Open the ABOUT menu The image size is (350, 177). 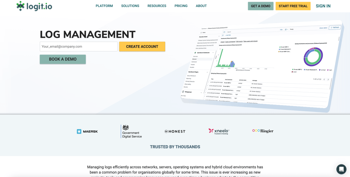point(201,6)
